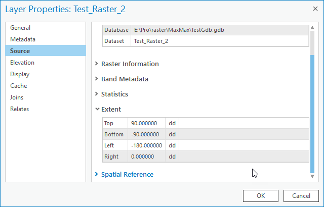This screenshot has height=207, width=324.
Task: Go to the Display page
Action: click(x=20, y=74)
